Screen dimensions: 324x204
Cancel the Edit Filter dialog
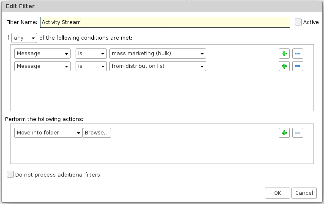click(x=304, y=193)
